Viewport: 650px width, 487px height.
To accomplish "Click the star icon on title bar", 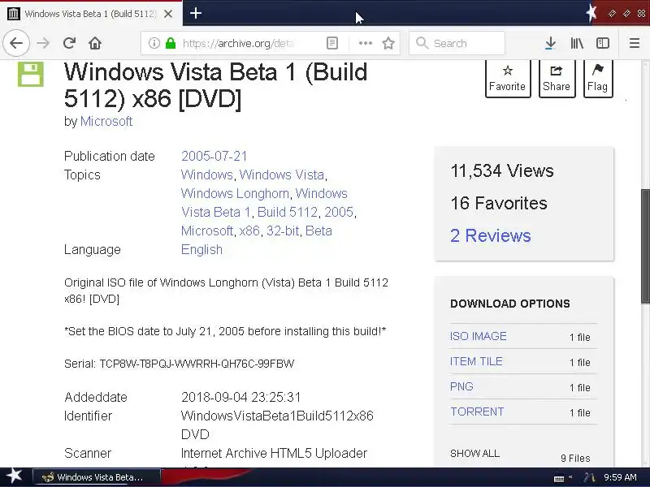I will point(591,13).
